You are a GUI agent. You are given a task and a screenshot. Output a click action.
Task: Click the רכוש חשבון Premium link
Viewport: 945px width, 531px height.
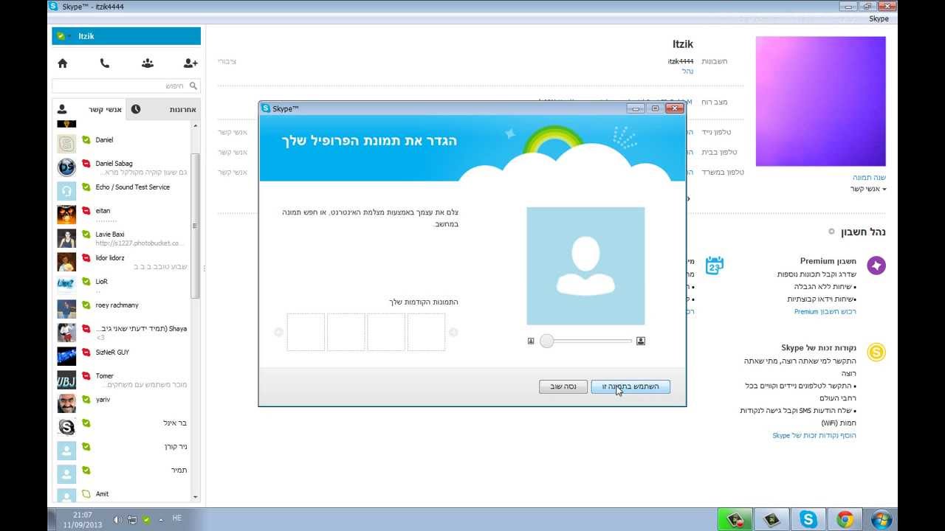pos(825,312)
